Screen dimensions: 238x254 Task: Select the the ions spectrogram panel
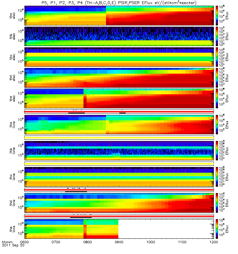pos(119,229)
